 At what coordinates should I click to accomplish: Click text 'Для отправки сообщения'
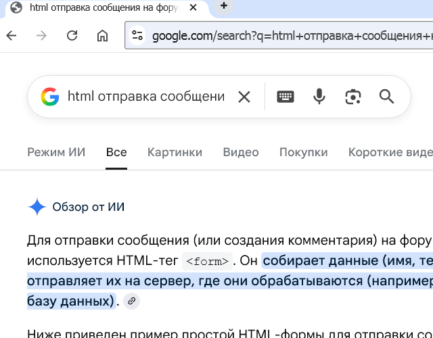click(108, 241)
